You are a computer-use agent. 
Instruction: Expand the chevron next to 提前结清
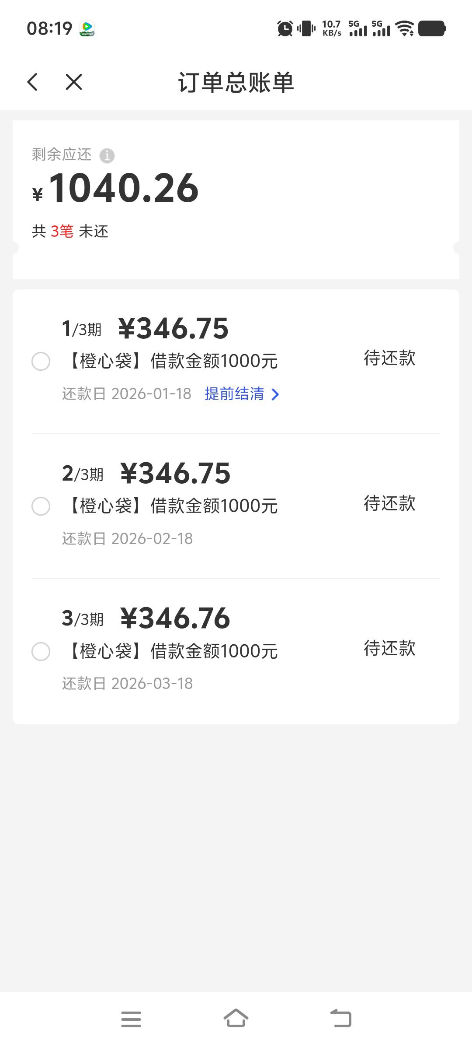275,394
